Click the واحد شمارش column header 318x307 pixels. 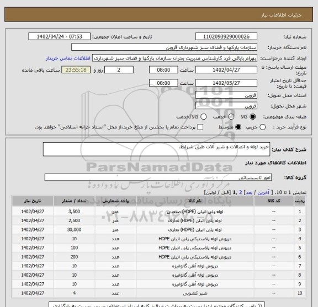115,201
